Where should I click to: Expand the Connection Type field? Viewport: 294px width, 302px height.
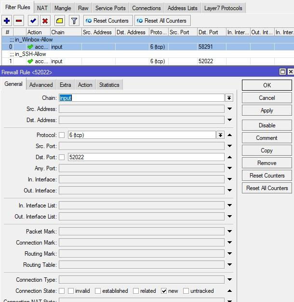coord(229,279)
